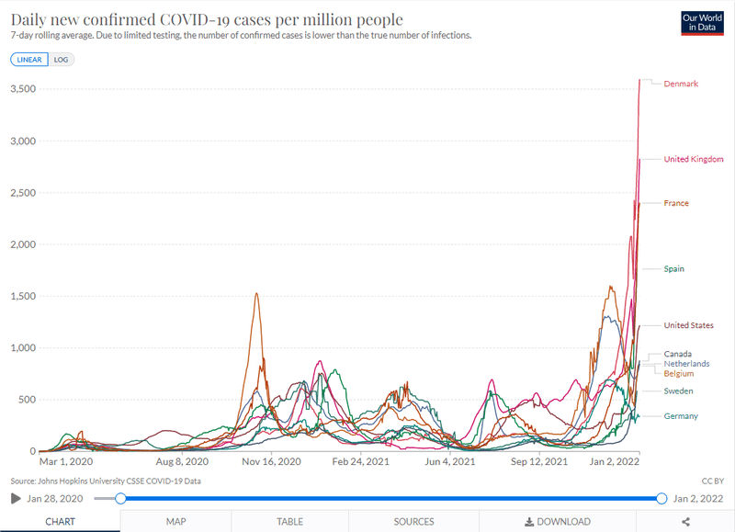Click the Germany series label
The image size is (735, 532).
click(x=681, y=416)
